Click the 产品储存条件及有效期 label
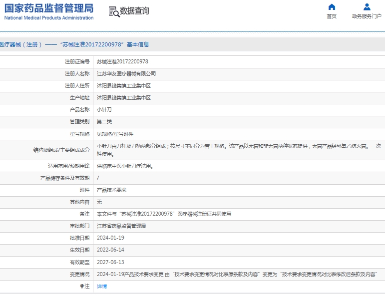The width and height of the screenshot is (385, 297). [x=65, y=178]
